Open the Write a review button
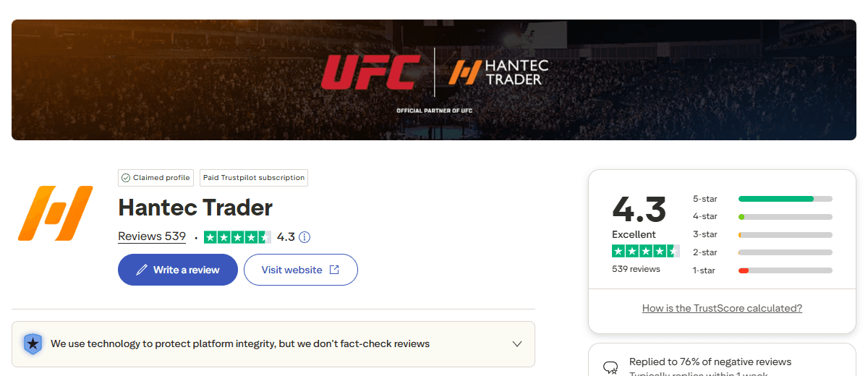Screen dimensions: 868x376 click(x=178, y=270)
